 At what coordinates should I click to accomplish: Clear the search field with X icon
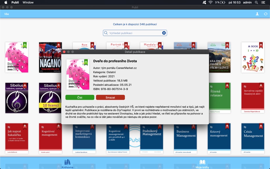click(164, 33)
